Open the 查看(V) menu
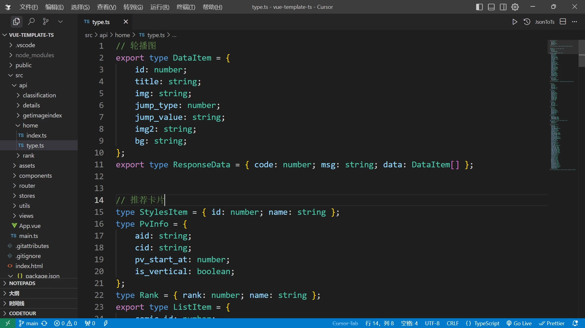585x328 pixels. click(106, 7)
